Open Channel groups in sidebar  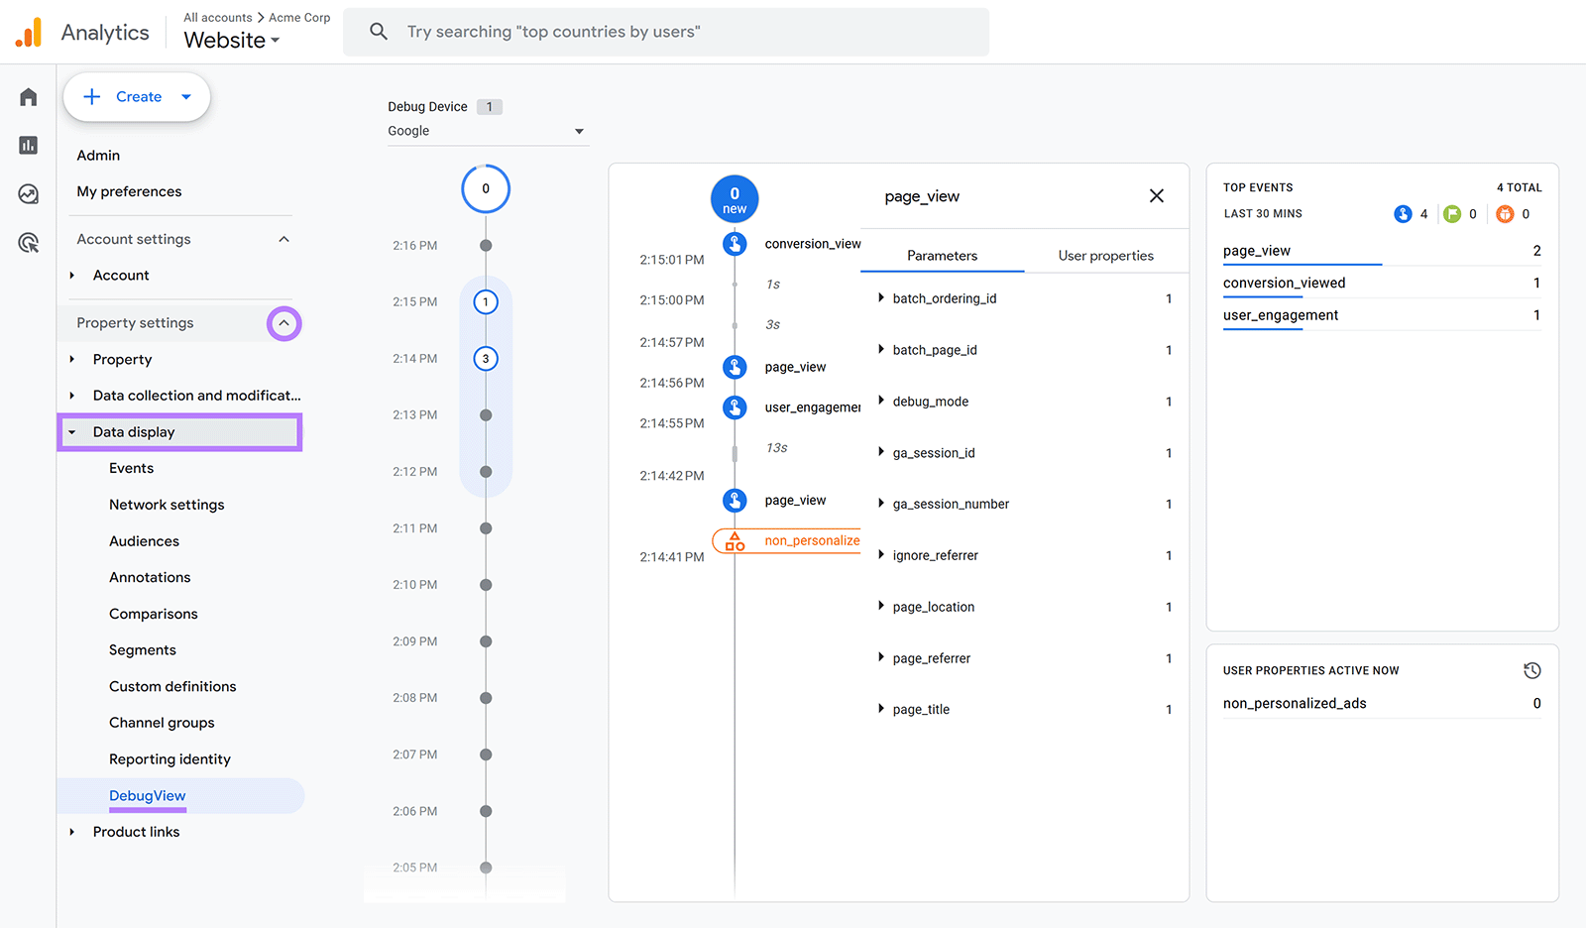point(162,723)
